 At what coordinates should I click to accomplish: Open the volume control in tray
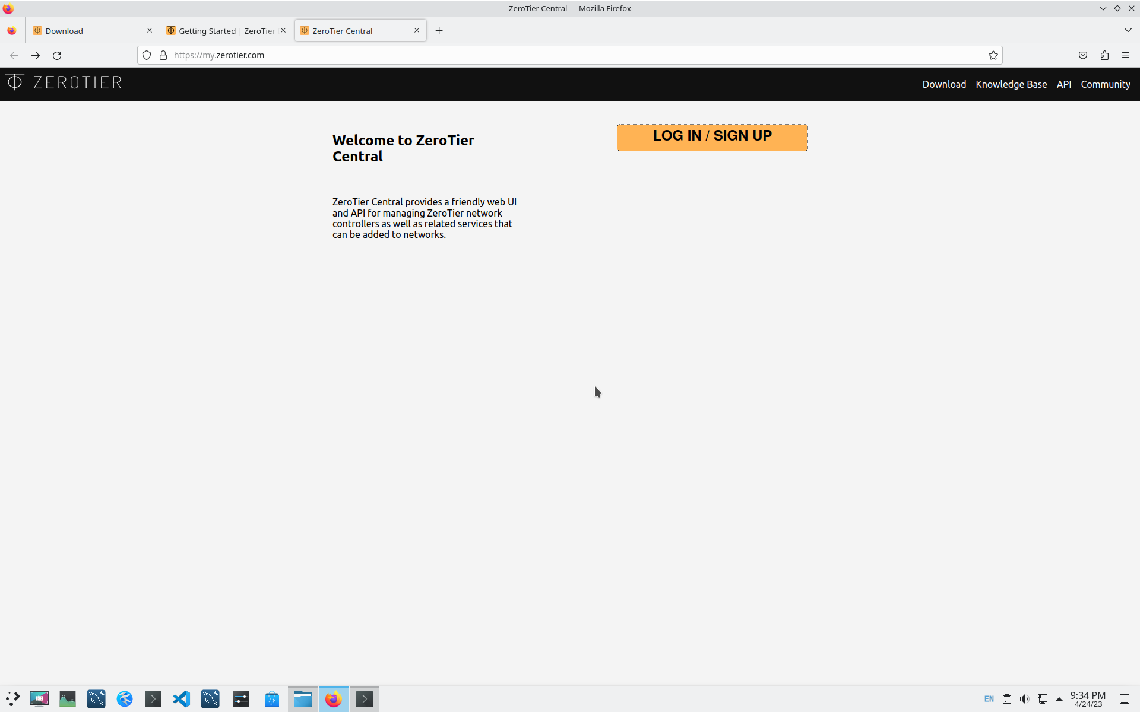pyautogui.click(x=1024, y=699)
